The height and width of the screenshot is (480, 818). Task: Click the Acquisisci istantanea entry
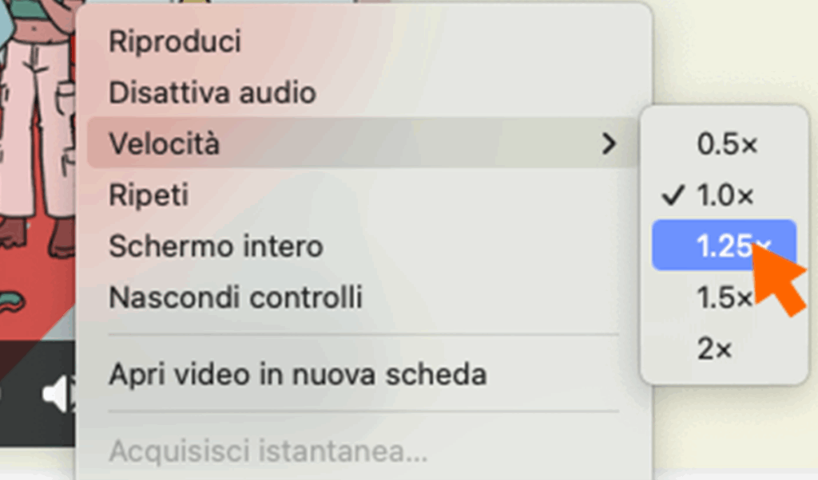click(x=268, y=452)
